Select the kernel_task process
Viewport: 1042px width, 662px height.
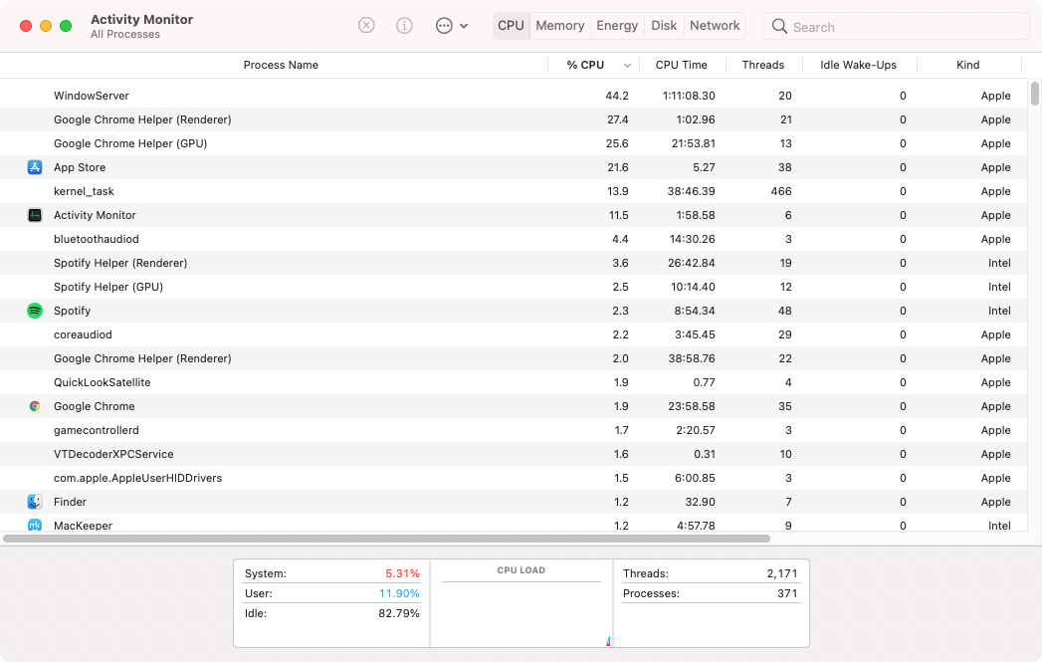(x=512, y=191)
